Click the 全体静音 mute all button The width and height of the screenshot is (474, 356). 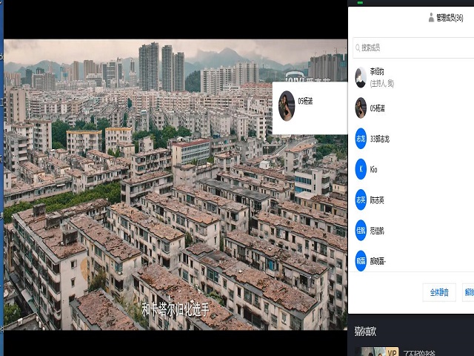(439, 292)
